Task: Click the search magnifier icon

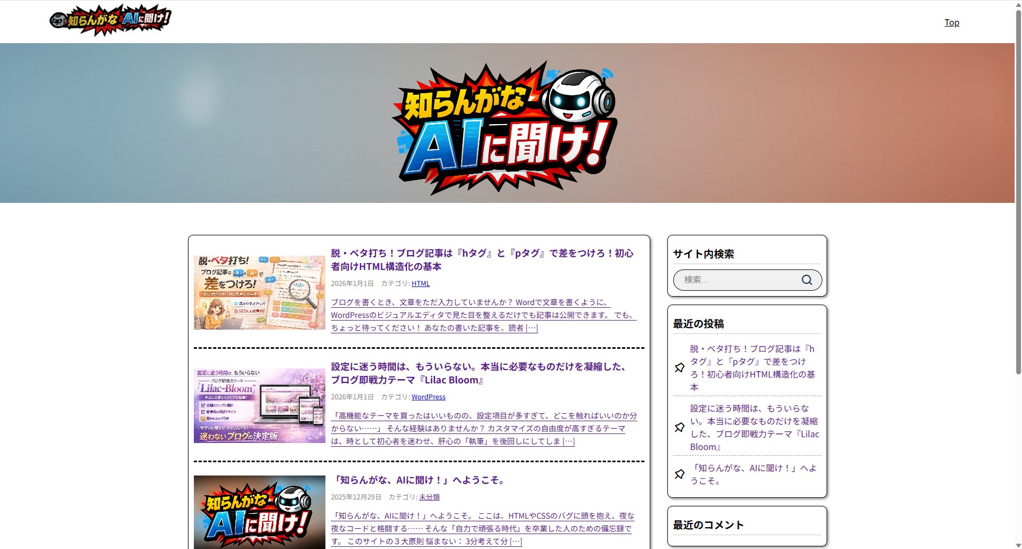Action: pyautogui.click(x=807, y=280)
